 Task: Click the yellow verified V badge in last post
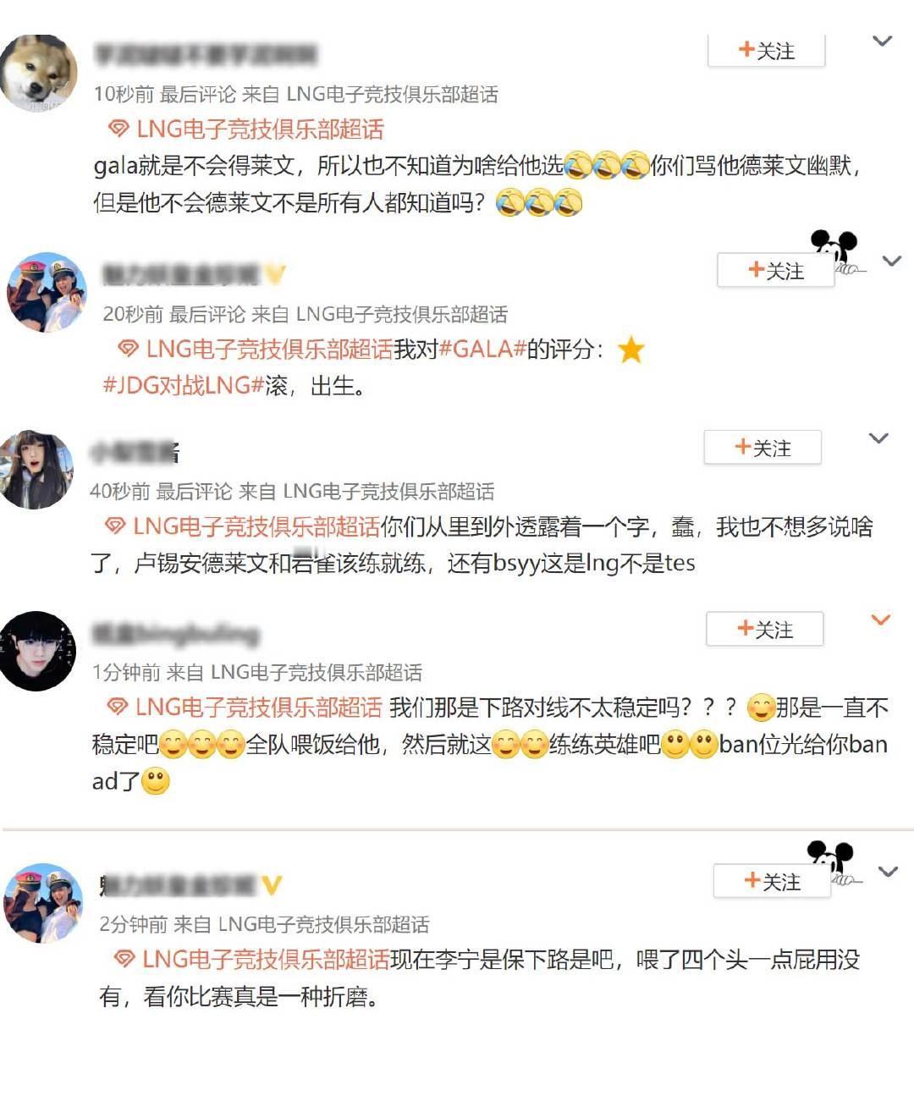pyautogui.click(x=272, y=885)
